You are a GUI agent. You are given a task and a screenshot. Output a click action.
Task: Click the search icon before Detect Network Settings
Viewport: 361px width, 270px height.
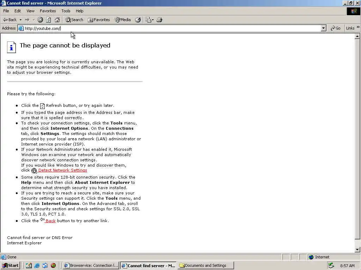point(34,171)
